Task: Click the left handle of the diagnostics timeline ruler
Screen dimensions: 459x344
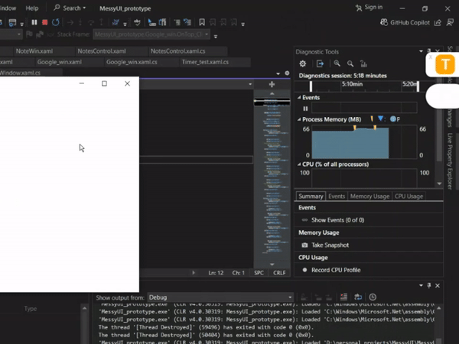Action: point(311,86)
